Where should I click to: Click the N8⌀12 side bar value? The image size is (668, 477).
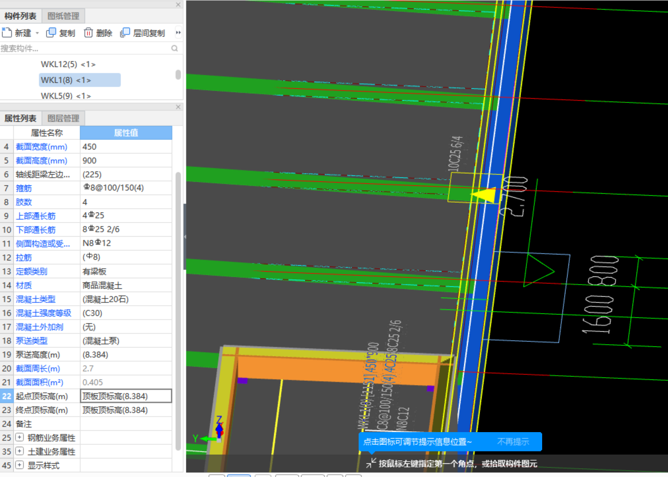(x=126, y=243)
